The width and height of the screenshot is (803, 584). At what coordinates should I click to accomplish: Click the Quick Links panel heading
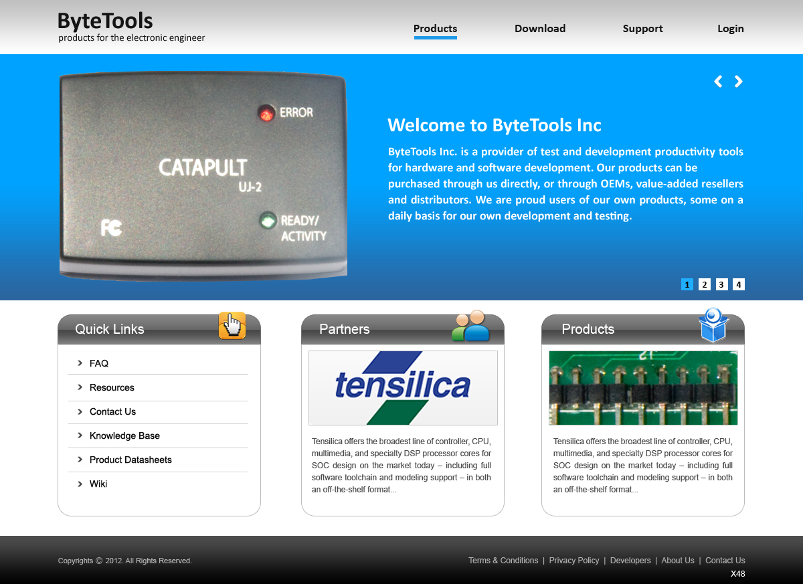110,329
